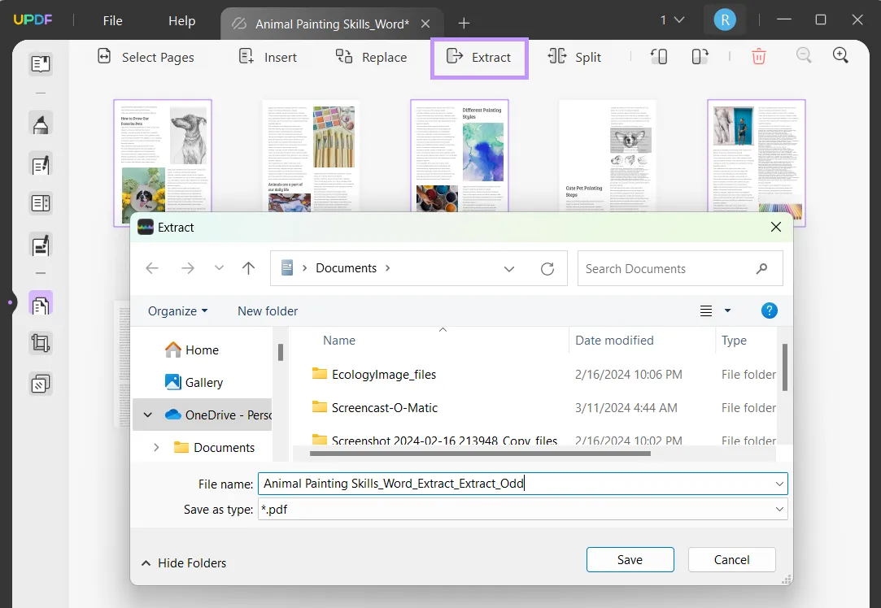Open the Edit PDF sidebar icon
The image size is (881, 608).
[x=41, y=164]
